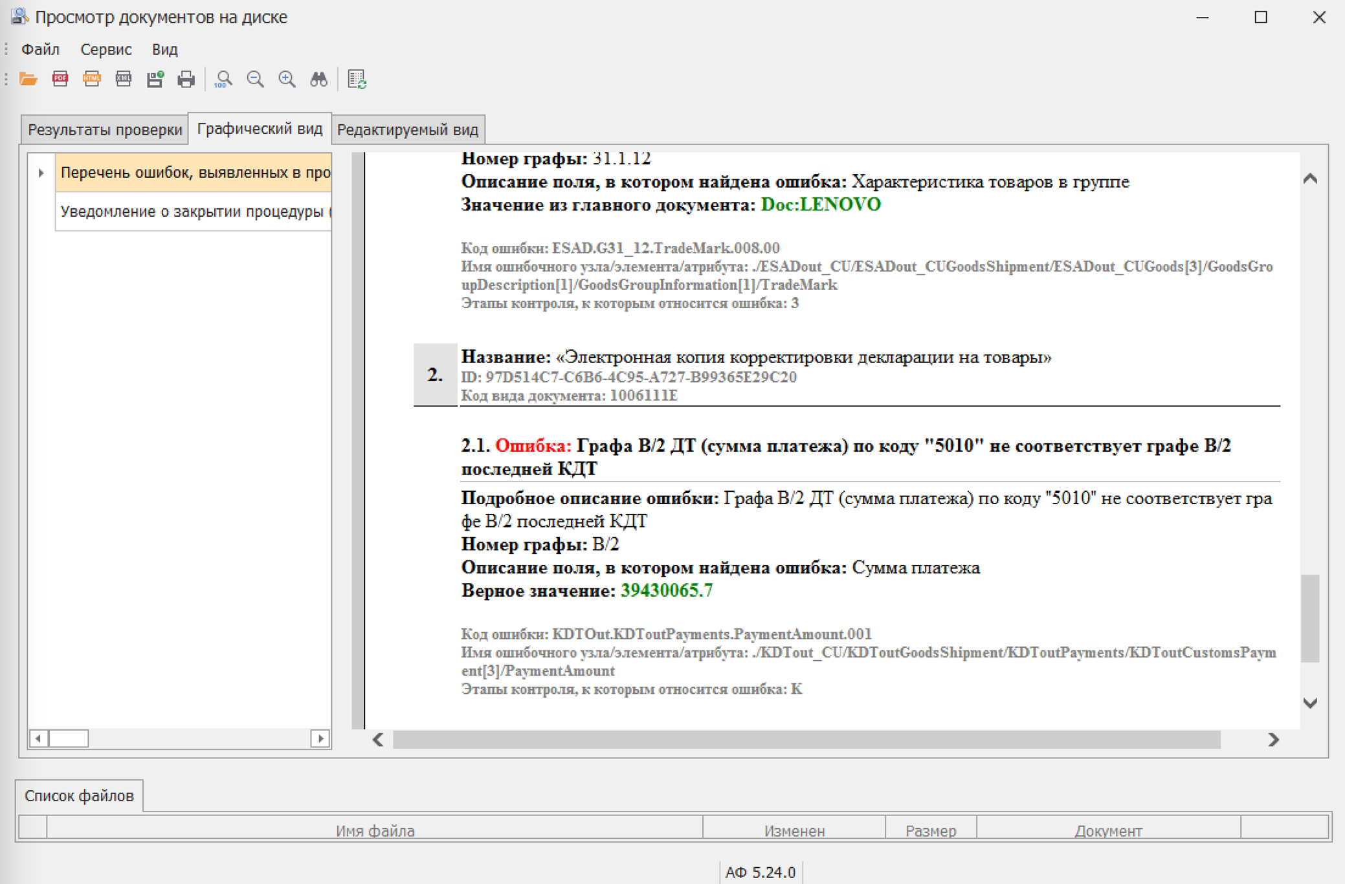1345x884 pixels.
Task: Click the refresh table toolbar icon
Action: coord(357,79)
